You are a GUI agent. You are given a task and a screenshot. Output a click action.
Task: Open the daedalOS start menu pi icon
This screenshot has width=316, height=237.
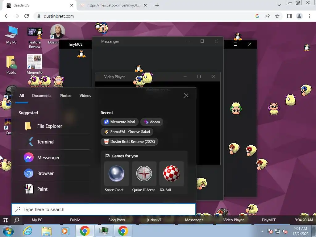coord(6,220)
